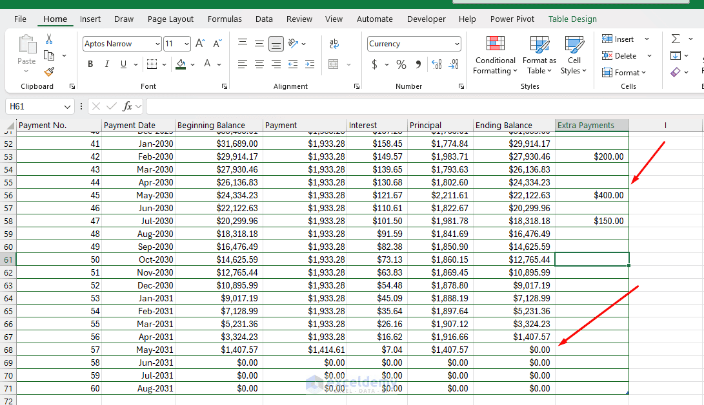Open Number format dialog launcher
The height and width of the screenshot is (405, 704).
461,86
